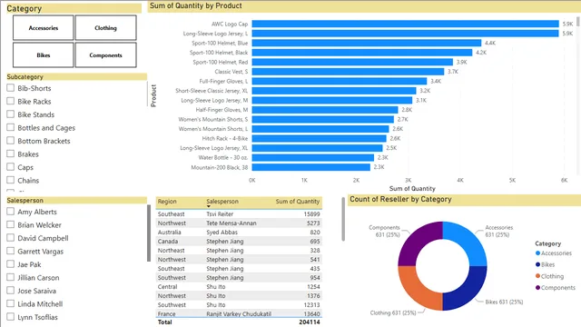This screenshot has height=327, width=581.
Task: Select Components in the donut legend
Action: (556, 288)
